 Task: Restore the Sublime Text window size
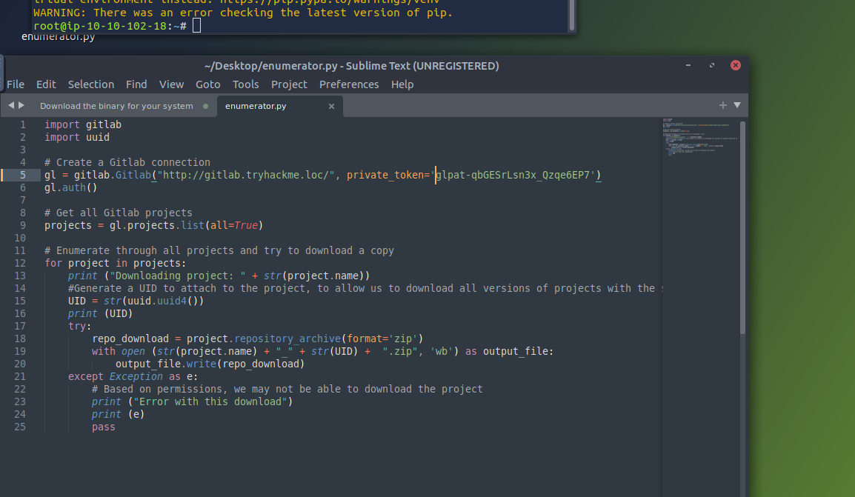click(711, 65)
